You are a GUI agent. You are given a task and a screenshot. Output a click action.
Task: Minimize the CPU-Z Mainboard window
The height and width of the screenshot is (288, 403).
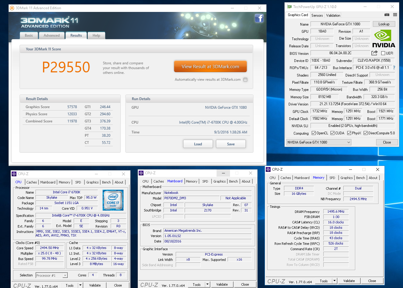click(223, 173)
